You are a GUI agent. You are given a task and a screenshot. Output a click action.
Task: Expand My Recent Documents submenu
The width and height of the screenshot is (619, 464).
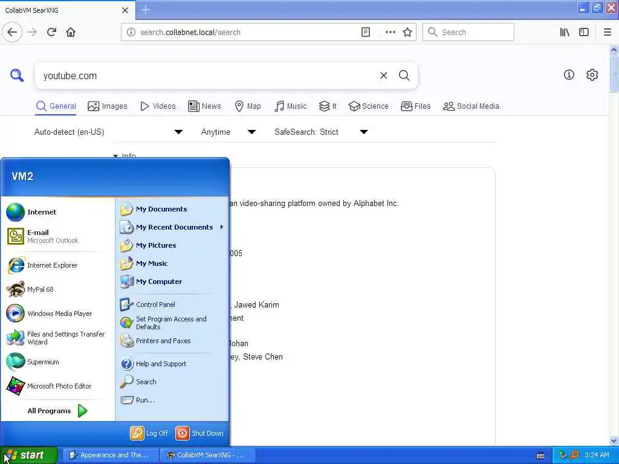coord(172,227)
